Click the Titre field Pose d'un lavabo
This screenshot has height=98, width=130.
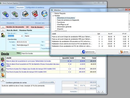click(x=36, y=53)
